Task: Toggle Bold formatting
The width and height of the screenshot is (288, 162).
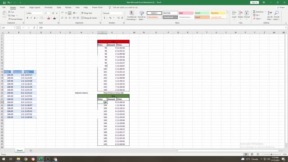Action: (27, 18)
